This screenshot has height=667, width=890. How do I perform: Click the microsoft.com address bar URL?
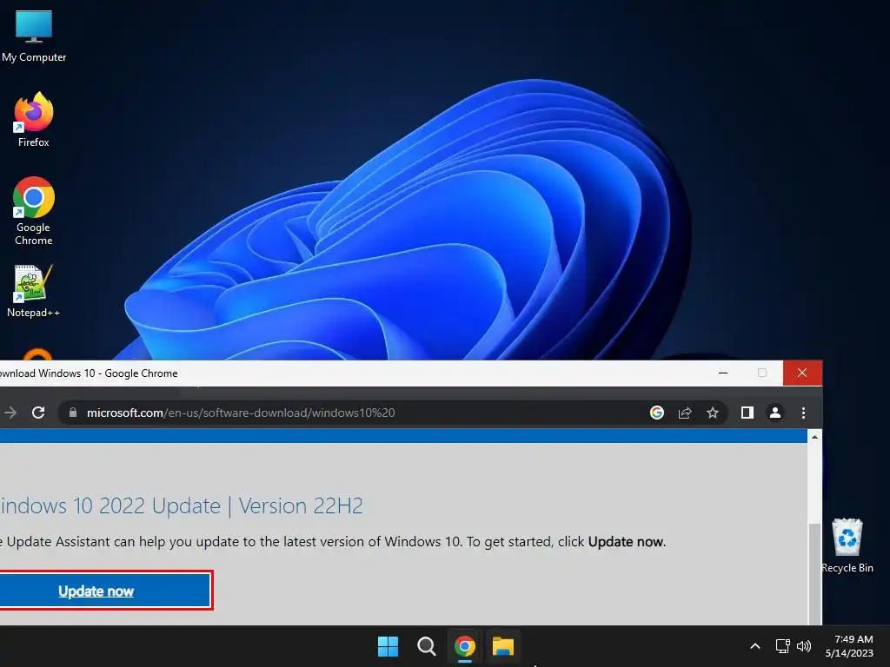click(241, 413)
